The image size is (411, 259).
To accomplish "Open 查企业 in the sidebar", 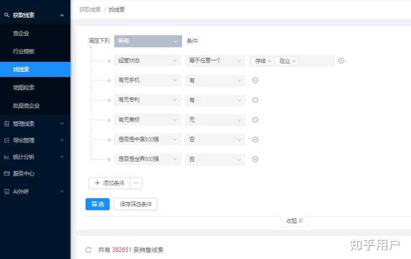I will 21,33.
